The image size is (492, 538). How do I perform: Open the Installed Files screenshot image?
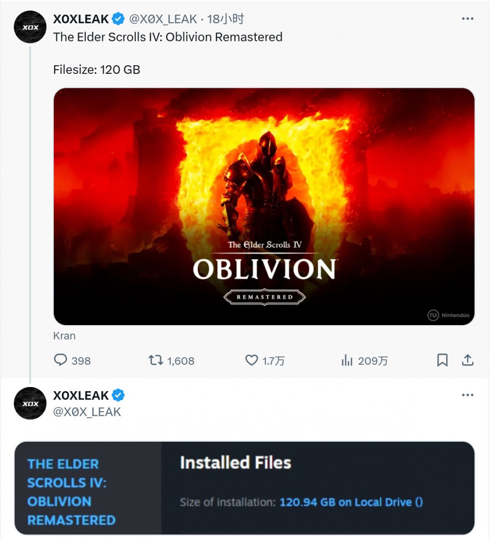(245, 487)
